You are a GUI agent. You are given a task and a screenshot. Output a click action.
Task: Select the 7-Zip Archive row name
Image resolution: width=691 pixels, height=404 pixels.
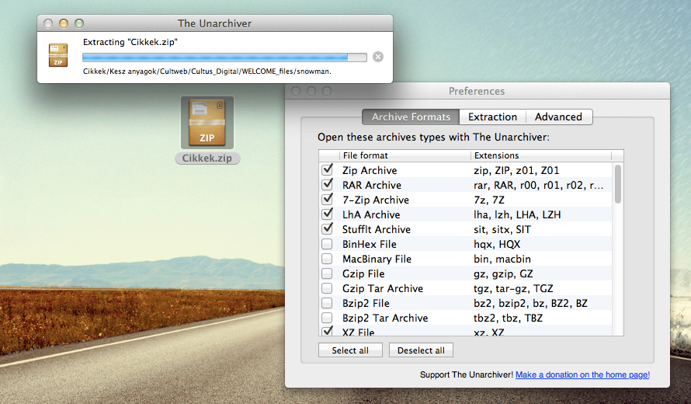click(x=376, y=200)
